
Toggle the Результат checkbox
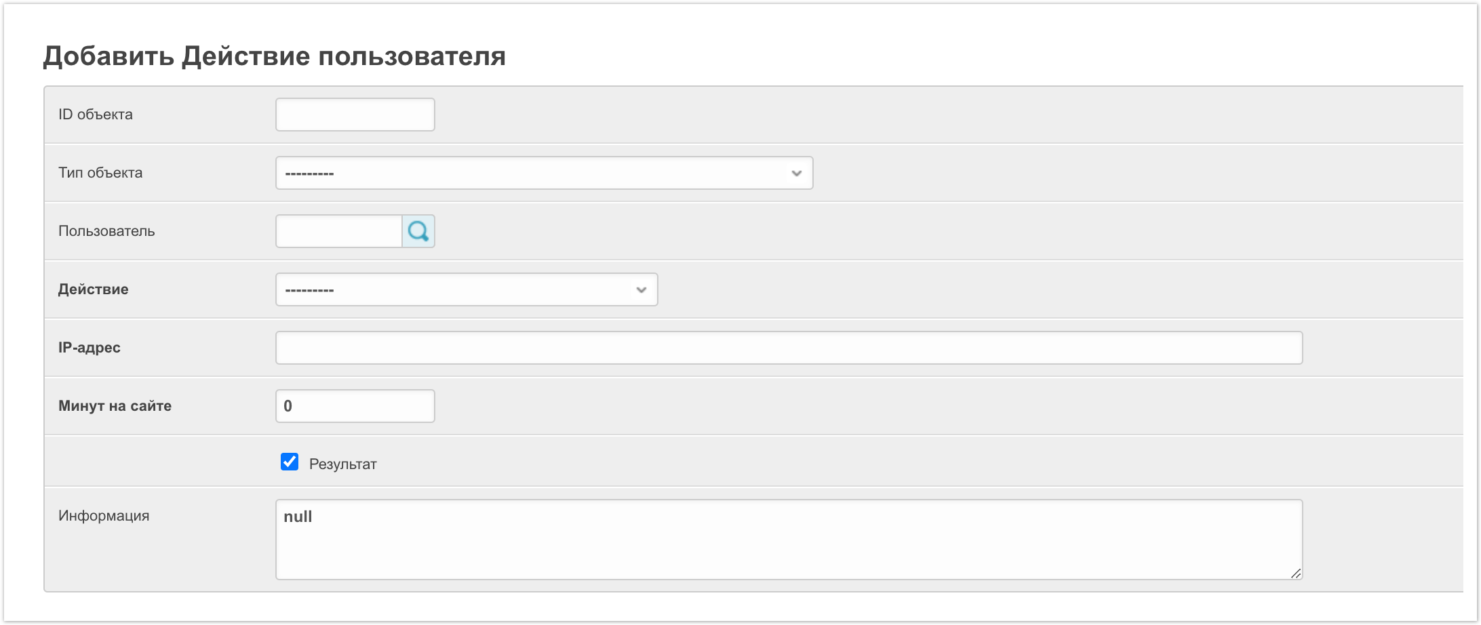[x=290, y=462]
